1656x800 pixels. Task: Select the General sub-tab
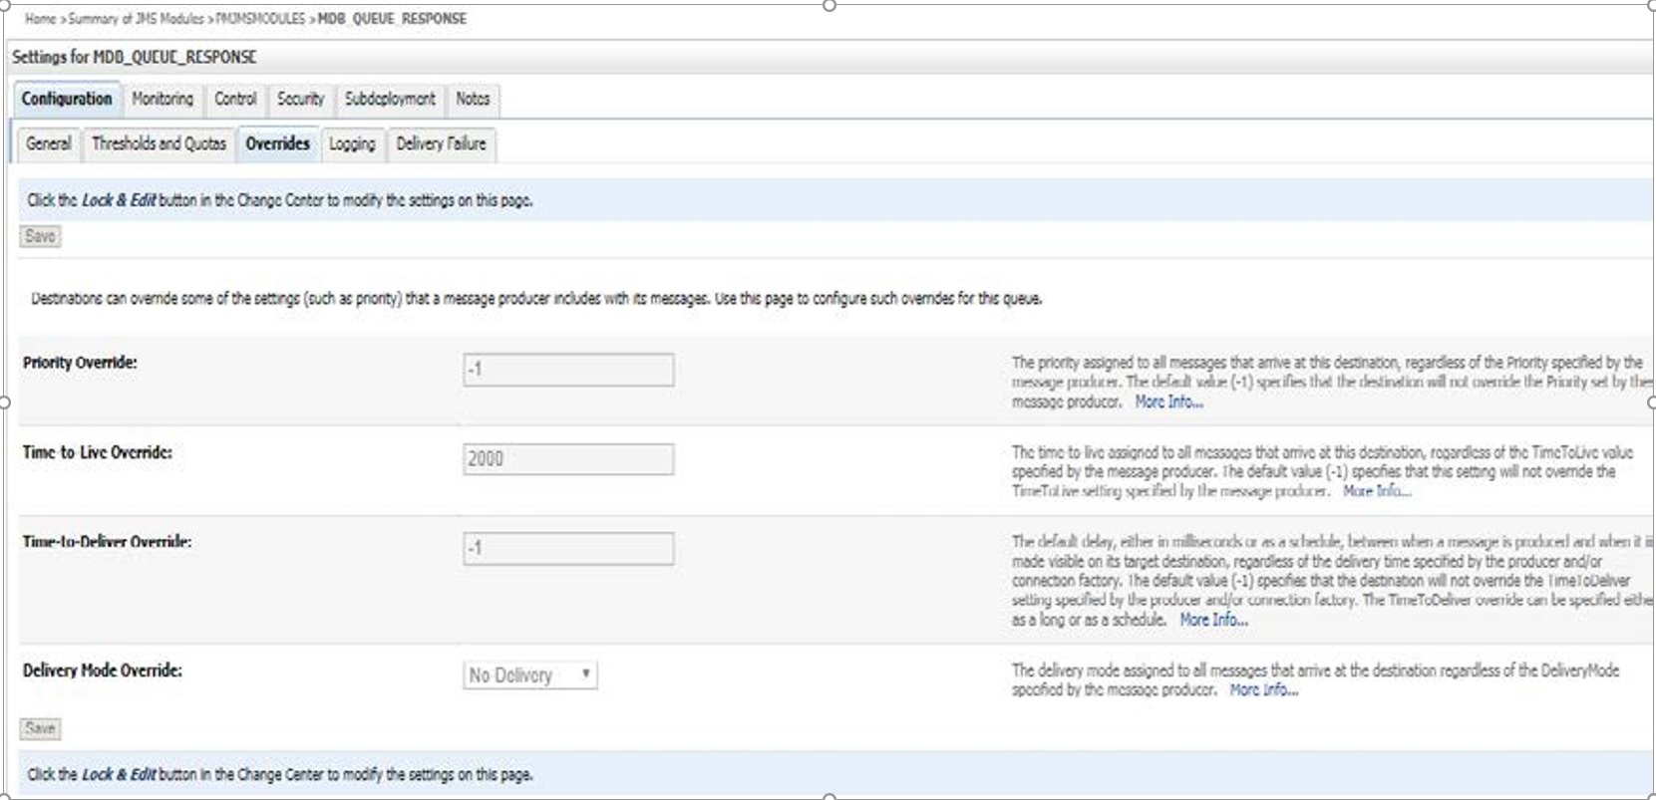tap(49, 143)
